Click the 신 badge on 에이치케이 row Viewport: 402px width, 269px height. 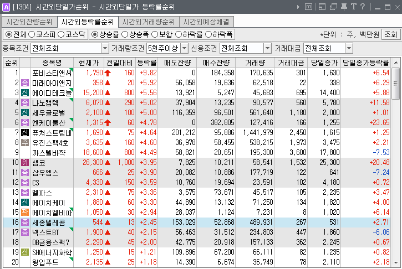pos(24,203)
